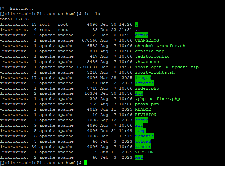Image resolution: width=225 pixels, height=179 pixels.
Task: Click the highlighted admin directory name
Action: pyautogui.click(x=142, y=35)
